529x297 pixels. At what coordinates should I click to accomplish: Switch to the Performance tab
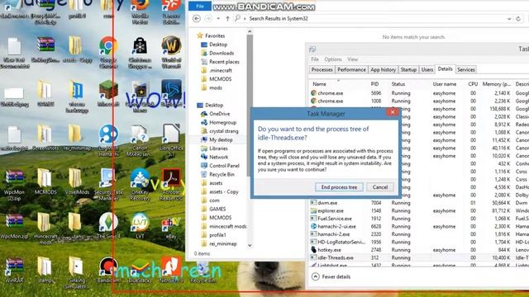tap(351, 69)
